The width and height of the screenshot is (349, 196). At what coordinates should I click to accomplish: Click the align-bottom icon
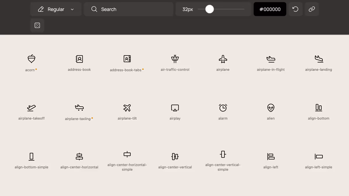[x=318, y=108]
